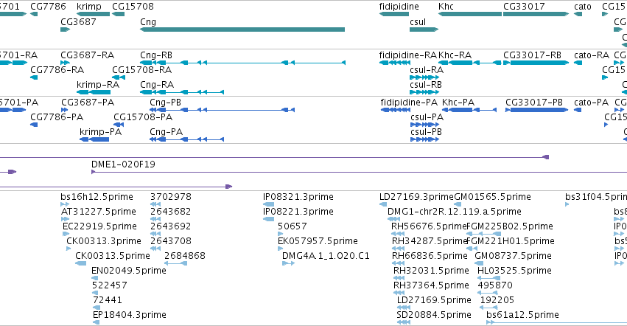This screenshot has width=627, height=326.
Task: Select feature 50657 label
Action: pos(293,226)
